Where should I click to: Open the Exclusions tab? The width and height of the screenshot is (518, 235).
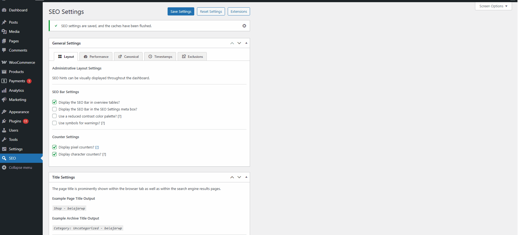[192, 57]
